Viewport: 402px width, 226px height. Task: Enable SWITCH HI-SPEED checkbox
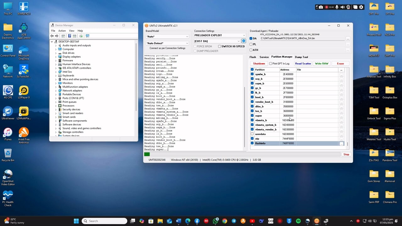(220, 46)
